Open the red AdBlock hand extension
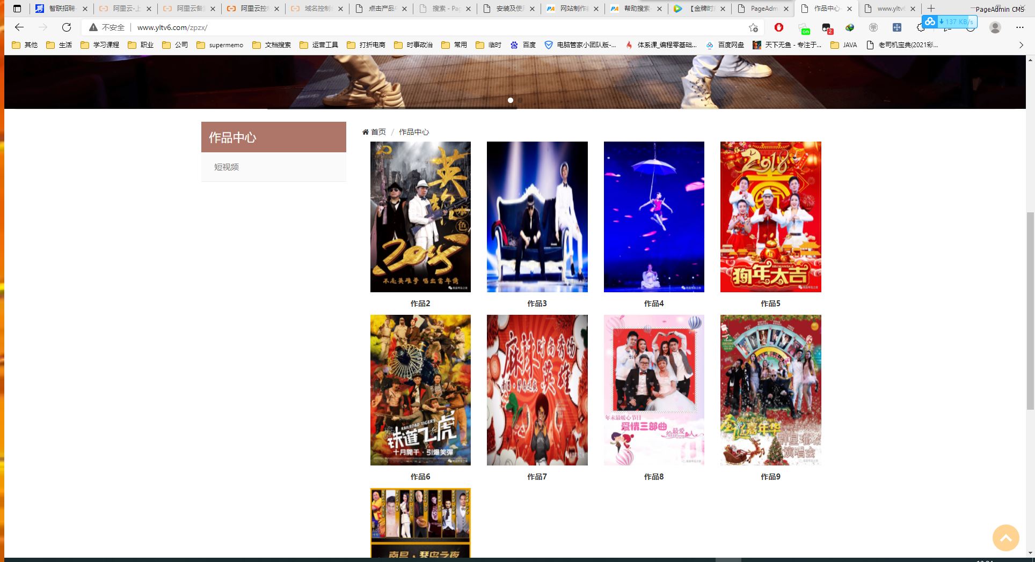This screenshot has width=1035, height=562. coord(779,27)
